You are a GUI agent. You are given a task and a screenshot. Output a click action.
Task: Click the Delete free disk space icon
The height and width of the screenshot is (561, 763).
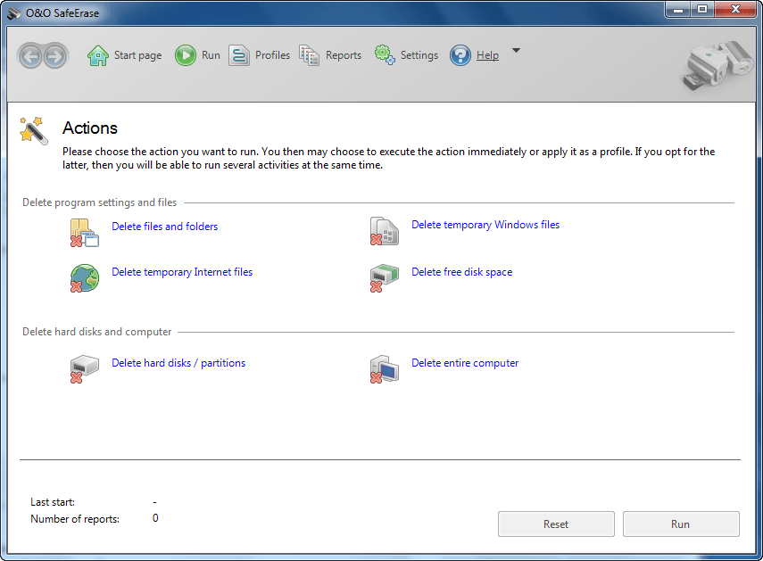point(384,277)
